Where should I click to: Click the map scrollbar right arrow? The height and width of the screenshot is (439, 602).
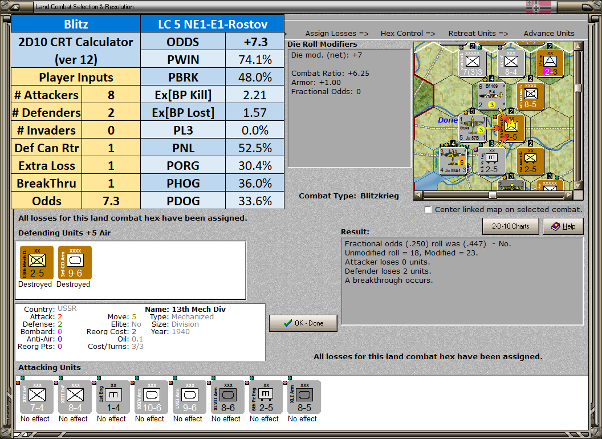[569, 195]
